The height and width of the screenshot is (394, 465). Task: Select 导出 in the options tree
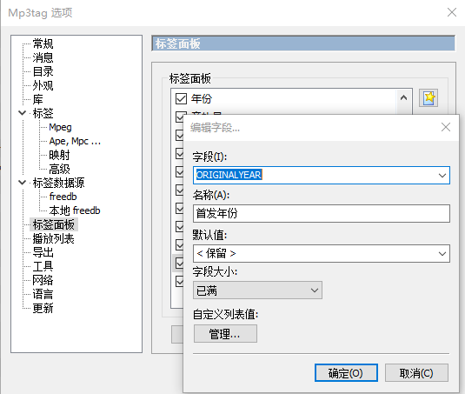43,252
